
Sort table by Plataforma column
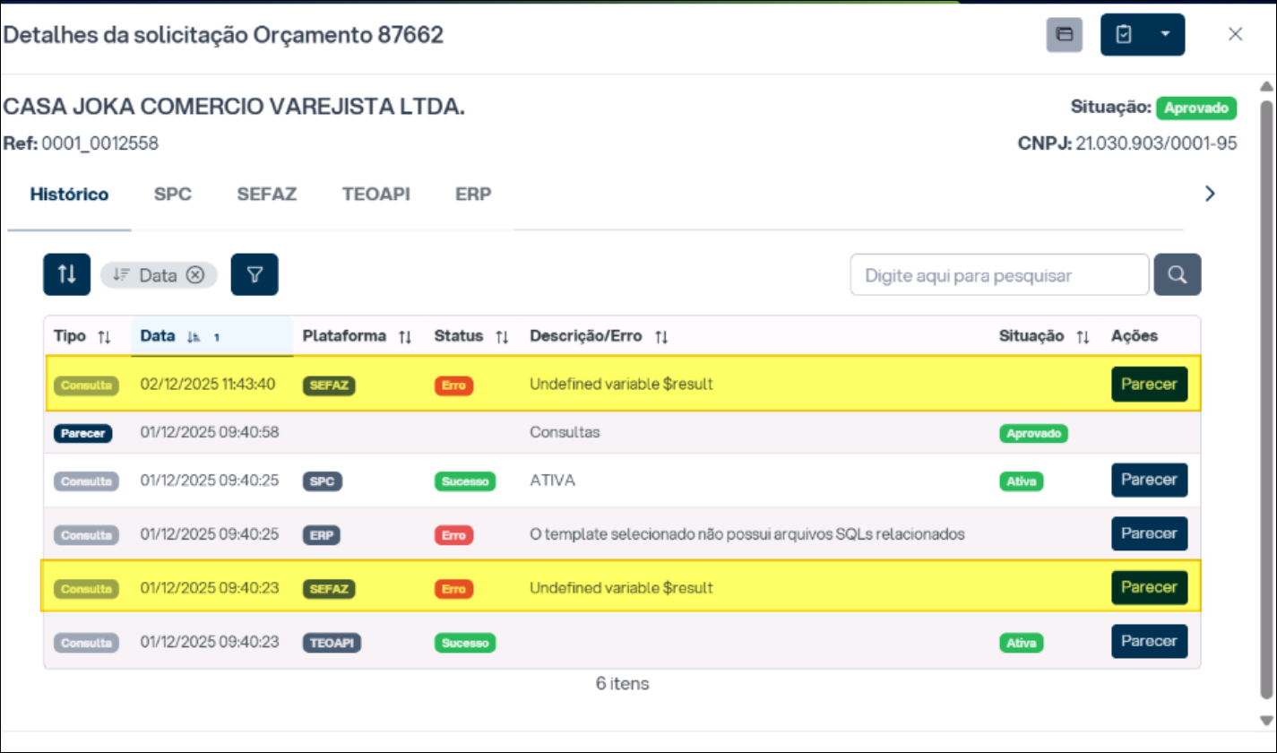[405, 337]
